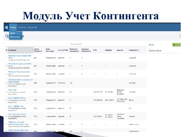Click Воркута municipality cell in row 6
The width and height of the screenshot is (183, 137).
(x=131, y=100)
